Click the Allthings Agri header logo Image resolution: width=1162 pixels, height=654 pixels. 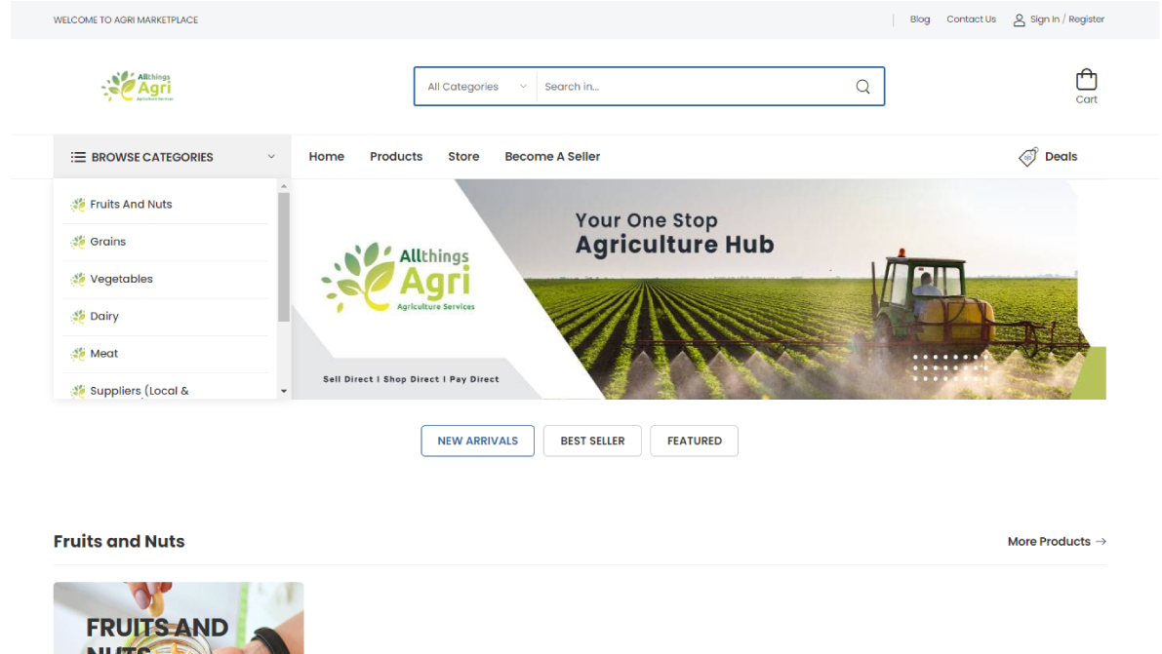coord(138,87)
